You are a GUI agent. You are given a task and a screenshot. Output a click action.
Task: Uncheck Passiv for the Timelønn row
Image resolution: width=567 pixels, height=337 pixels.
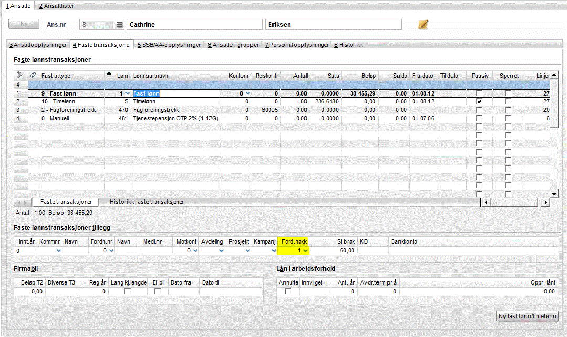(x=479, y=101)
